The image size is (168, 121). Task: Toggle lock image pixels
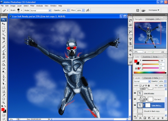coord(143,85)
